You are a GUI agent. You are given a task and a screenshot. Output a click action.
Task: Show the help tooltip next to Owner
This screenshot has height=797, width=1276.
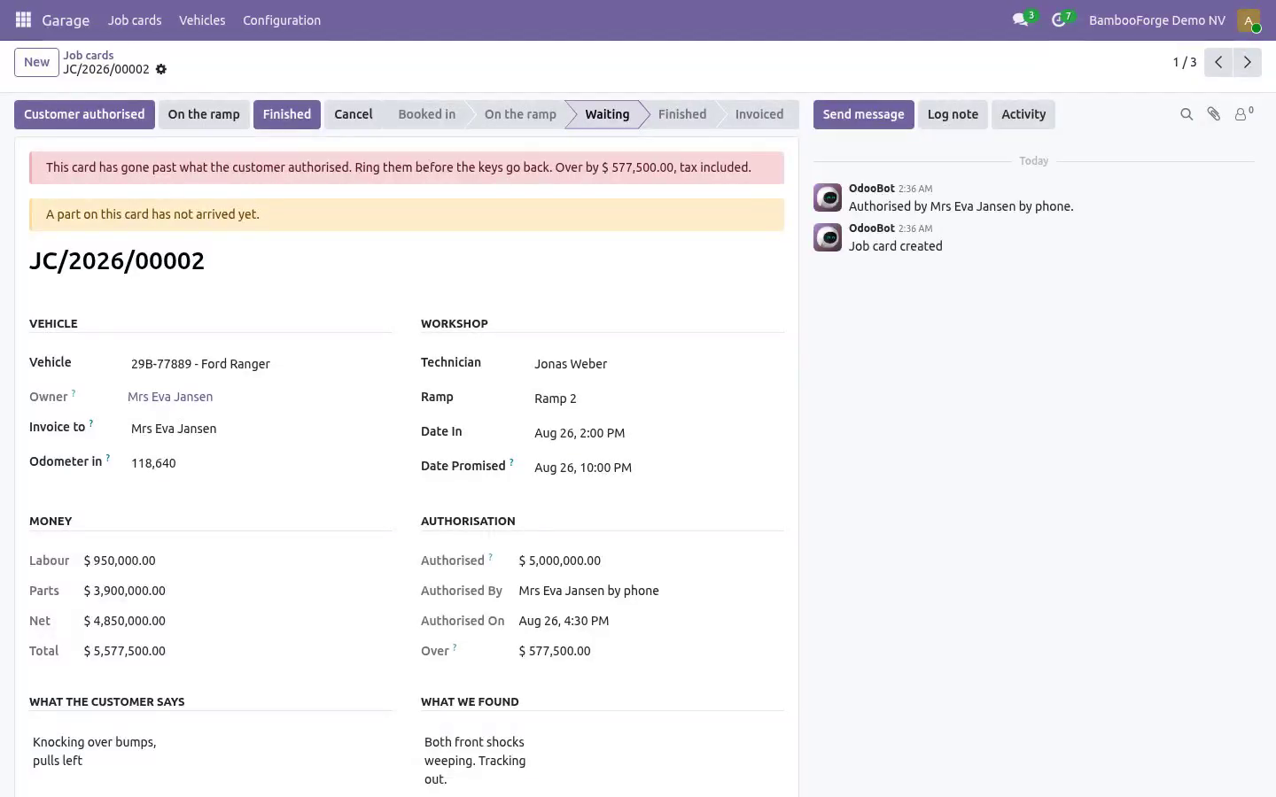click(74, 393)
